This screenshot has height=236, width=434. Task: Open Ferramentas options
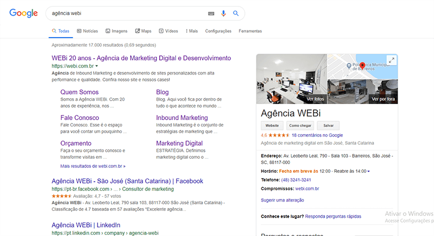pyautogui.click(x=250, y=31)
